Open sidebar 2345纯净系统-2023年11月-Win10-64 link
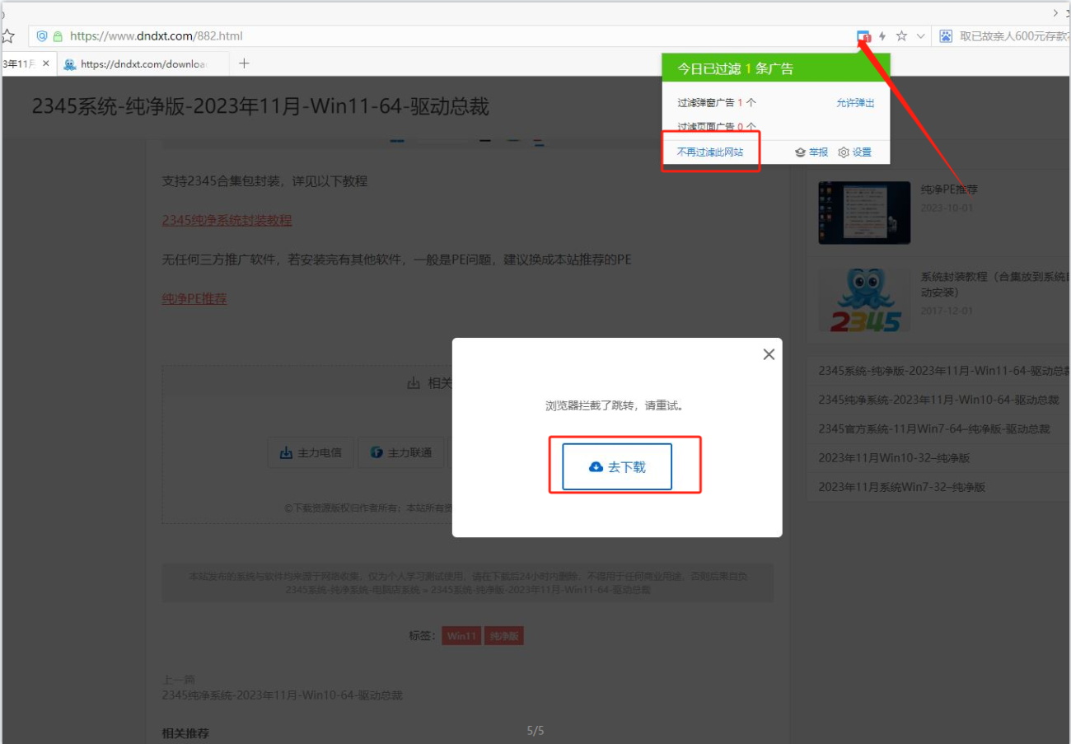1071x744 pixels. (x=938, y=400)
